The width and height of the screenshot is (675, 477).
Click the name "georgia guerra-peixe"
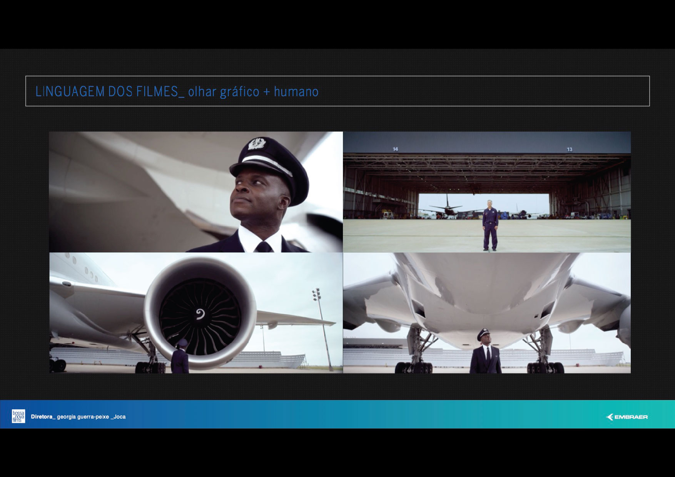(x=83, y=417)
